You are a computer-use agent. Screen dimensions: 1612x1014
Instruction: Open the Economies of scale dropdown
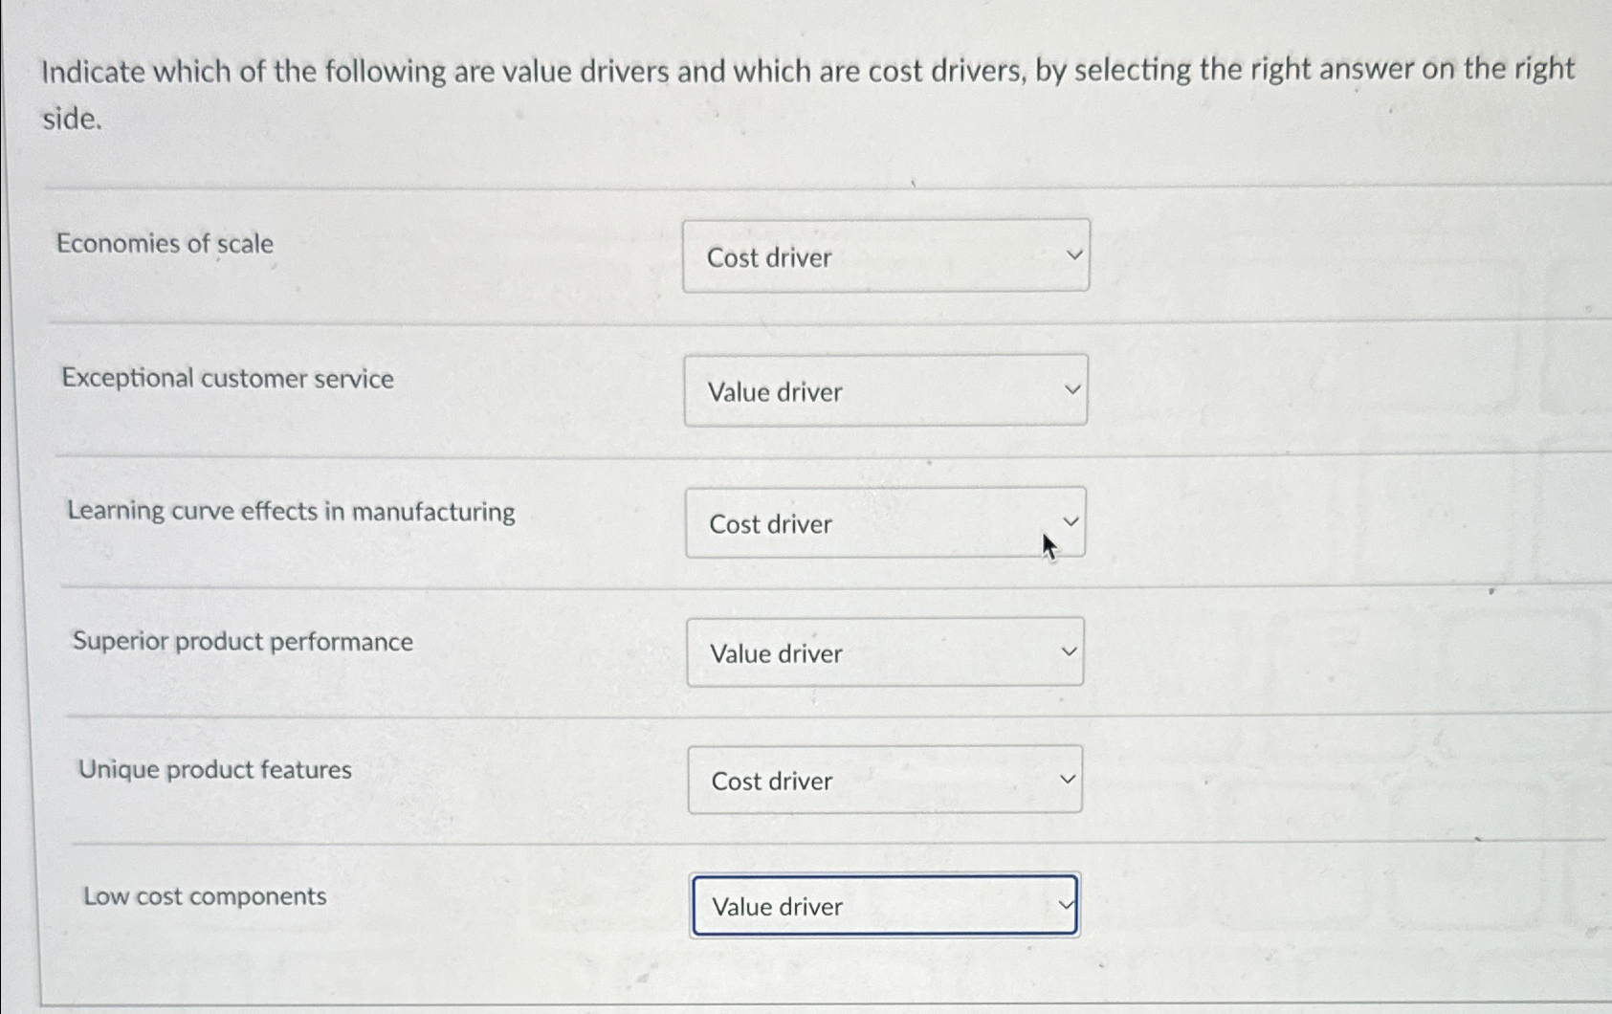coord(885,255)
